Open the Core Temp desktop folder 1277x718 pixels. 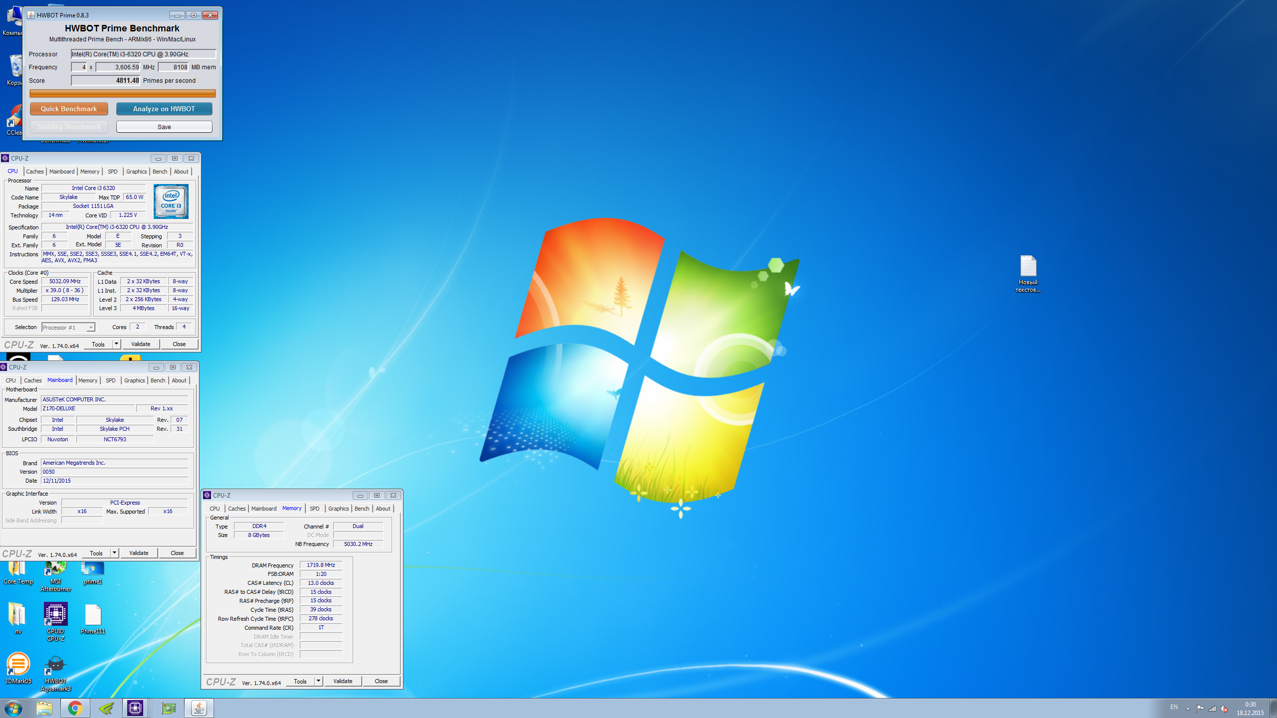(x=18, y=572)
